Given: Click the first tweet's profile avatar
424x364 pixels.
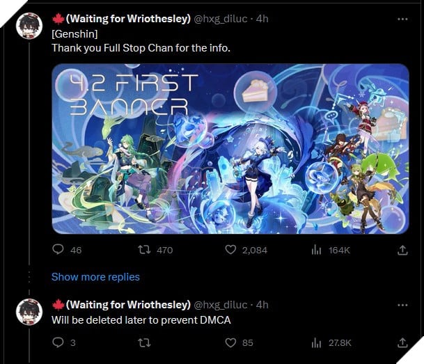Looking at the screenshot, I should (x=30, y=26).
